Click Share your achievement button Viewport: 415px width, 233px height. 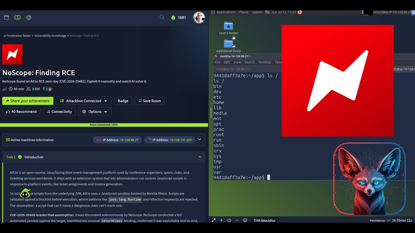pyautogui.click(x=28, y=101)
